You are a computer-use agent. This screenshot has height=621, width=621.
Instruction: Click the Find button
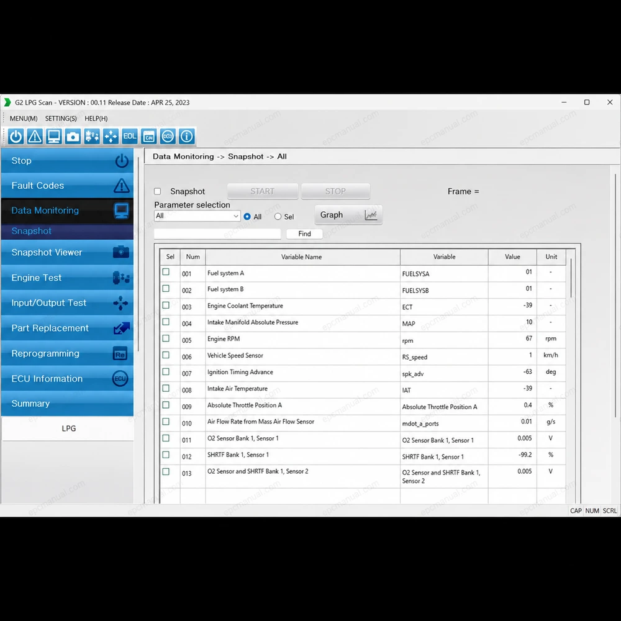pyautogui.click(x=304, y=234)
